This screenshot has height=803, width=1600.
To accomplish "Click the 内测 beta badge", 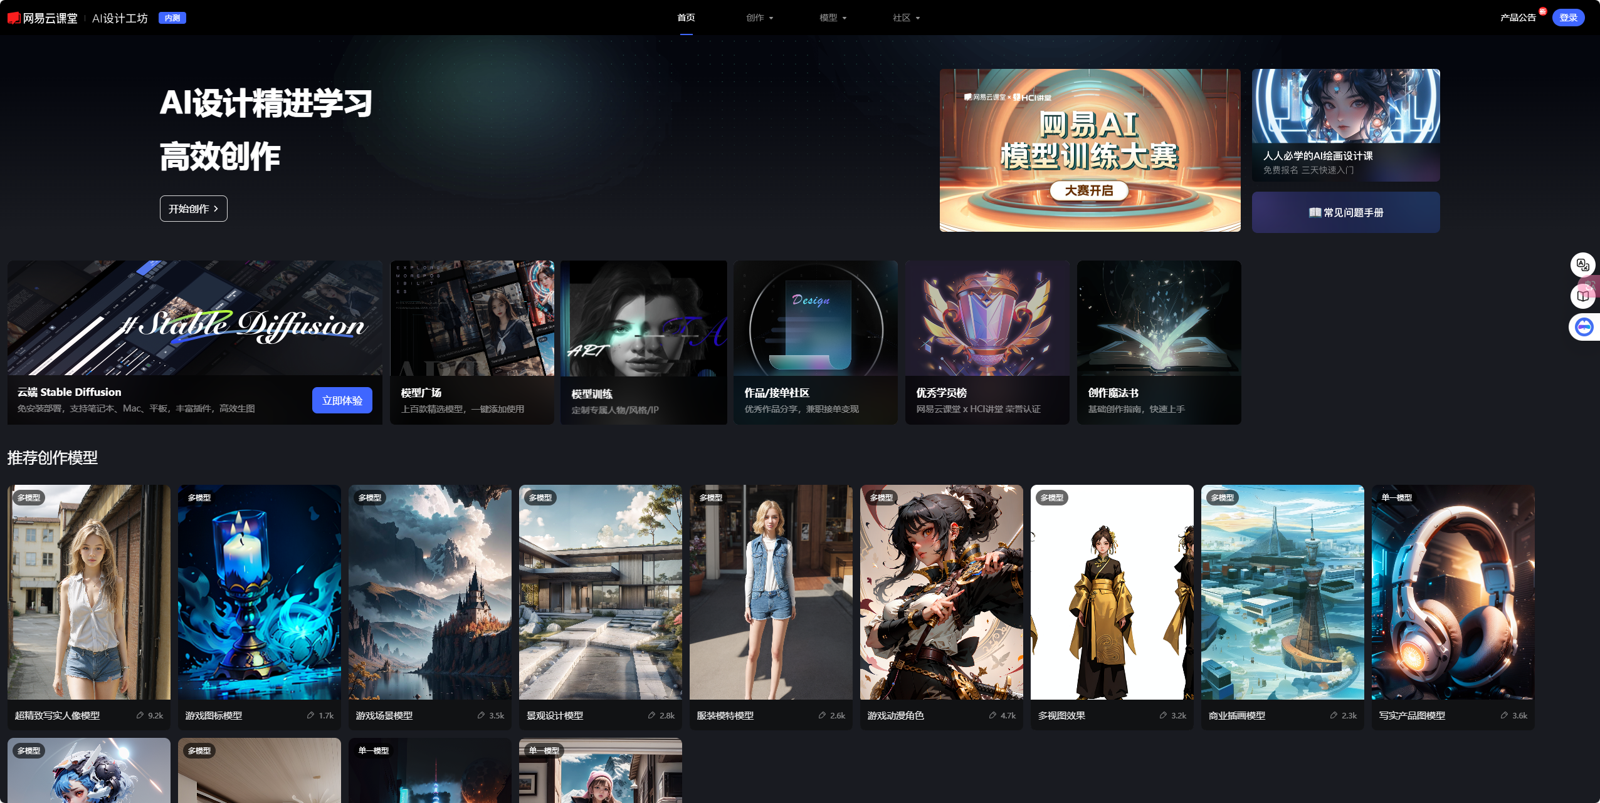I will pos(172,18).
